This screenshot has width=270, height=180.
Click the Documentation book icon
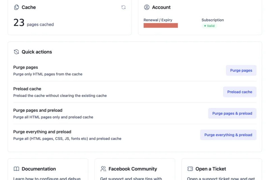click(16, 169)
